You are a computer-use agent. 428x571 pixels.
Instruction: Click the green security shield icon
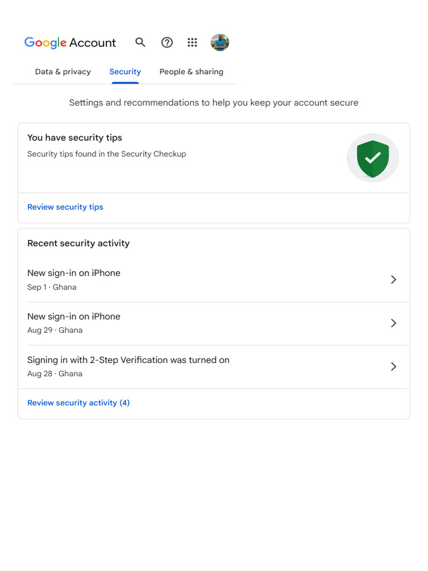372,158
